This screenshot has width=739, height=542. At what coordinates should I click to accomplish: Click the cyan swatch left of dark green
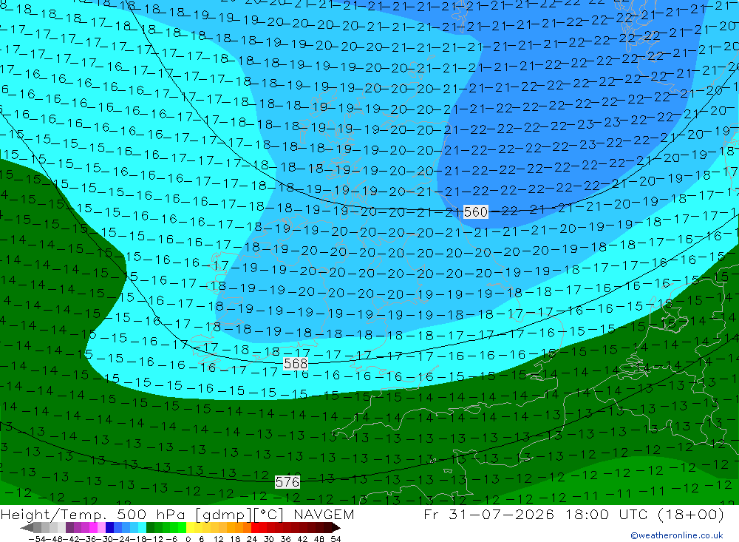point(141,527)
